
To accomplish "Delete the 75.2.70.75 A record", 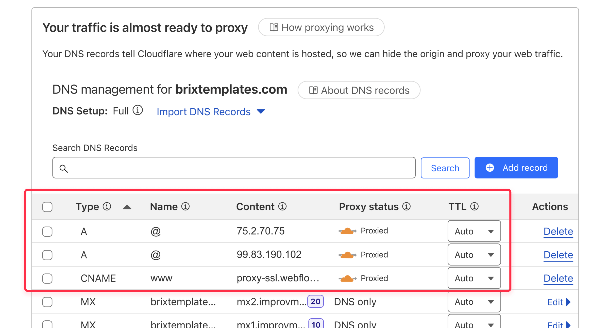I will pyautogui.click(x=558, y=231).
